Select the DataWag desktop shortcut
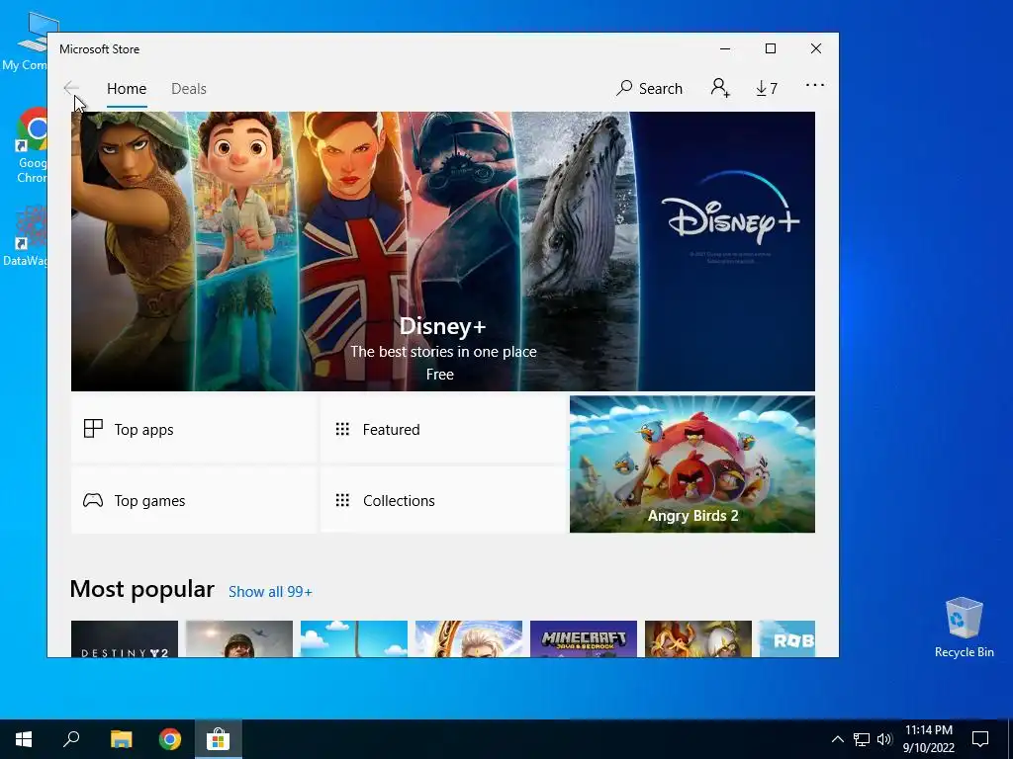Image resolution: width=1013 pixels, height=759 pixels. [26, 236]
